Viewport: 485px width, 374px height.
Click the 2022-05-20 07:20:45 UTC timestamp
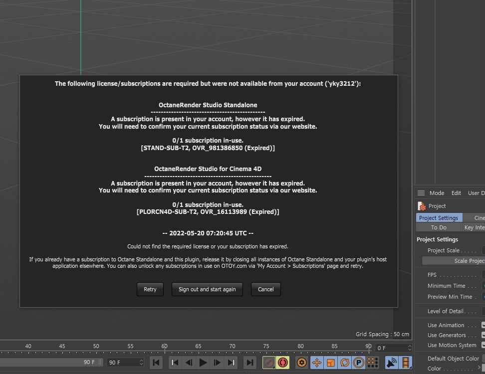point(208,233)
